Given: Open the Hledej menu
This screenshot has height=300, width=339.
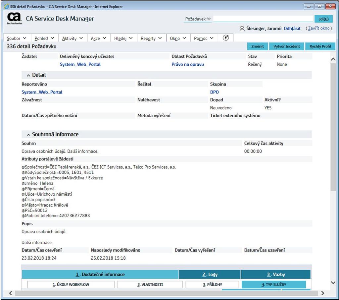Looking at the screenshot, I should [123, 38].
